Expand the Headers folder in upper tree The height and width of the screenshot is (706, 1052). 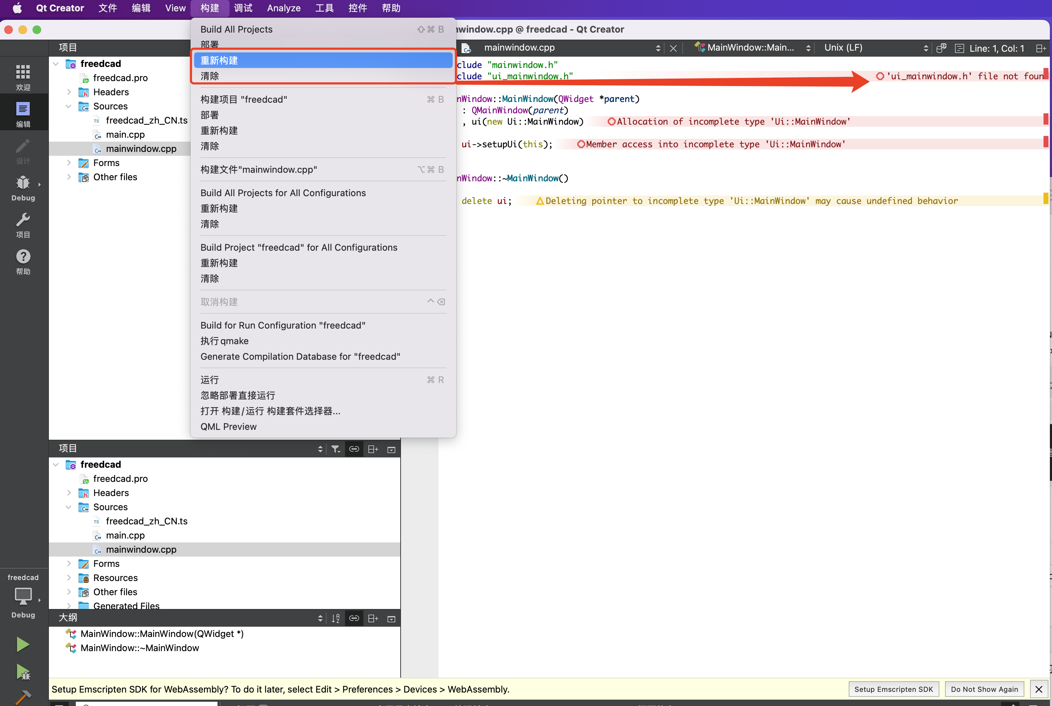(69, 92)
